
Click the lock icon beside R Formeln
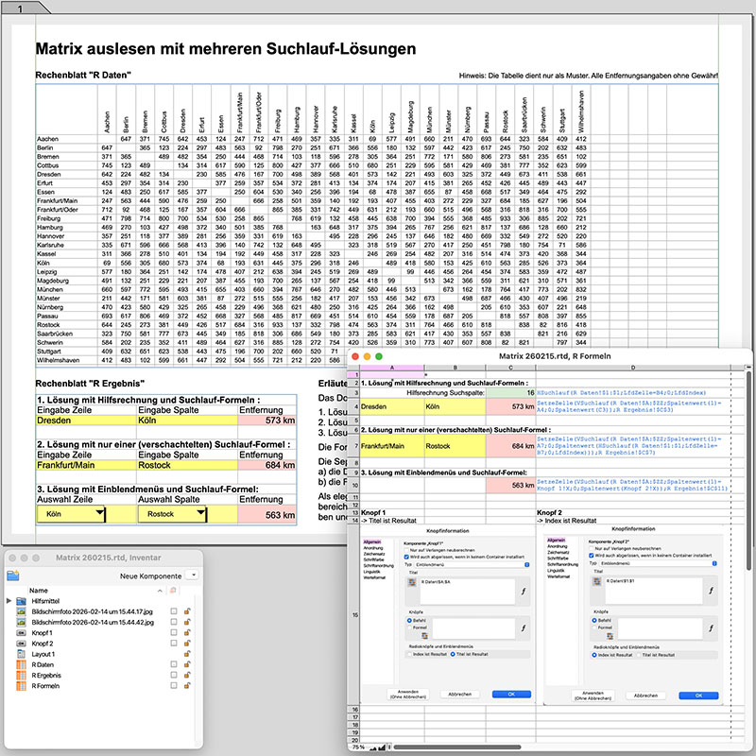[188, 687]
